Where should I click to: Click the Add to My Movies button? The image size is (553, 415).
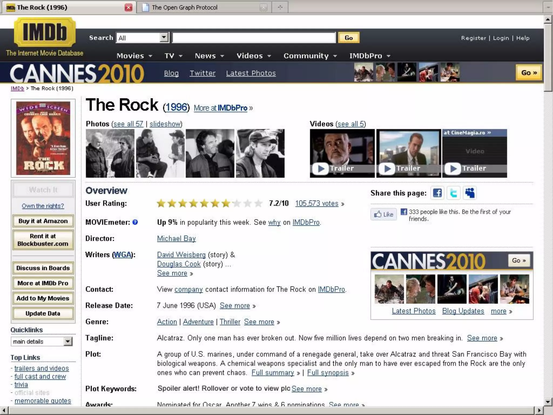[x=43, y=298]
